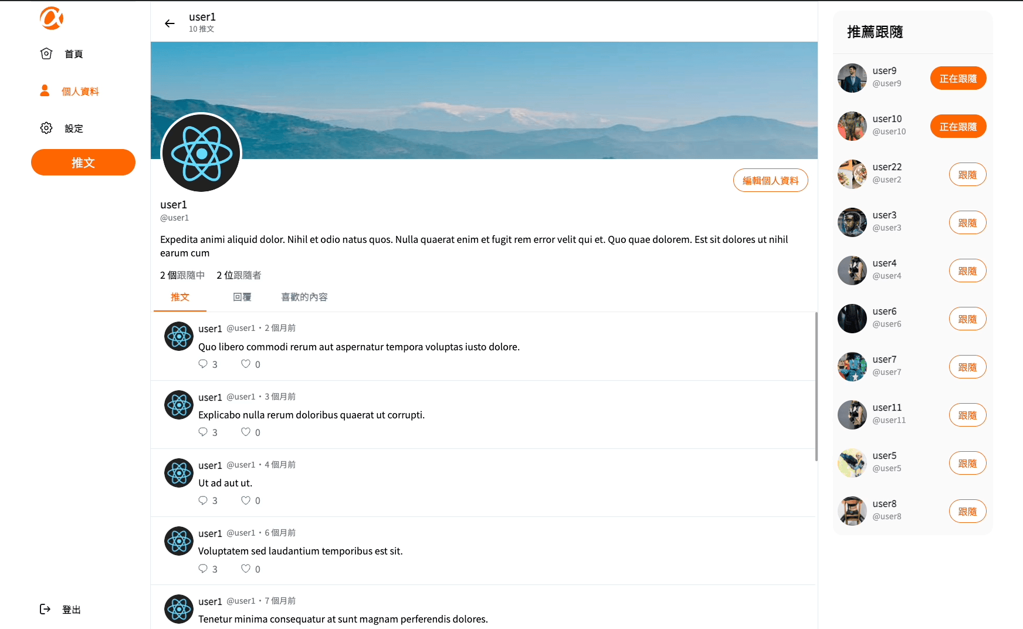Image resolution: width=1023 pixels, height=629 pixels.
Task: Click the tweet list scrollbar
Action: click(x=817, y=386)
